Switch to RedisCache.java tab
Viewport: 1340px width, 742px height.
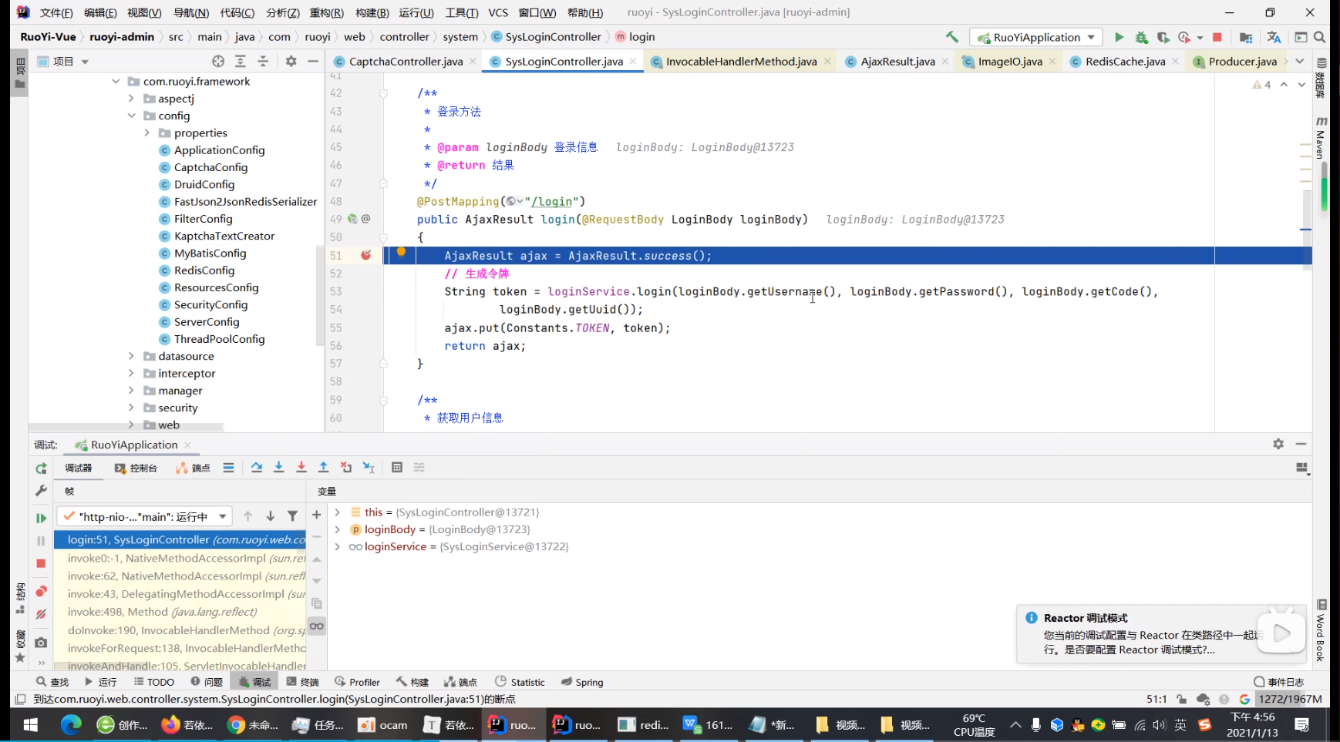tap(1125, 61)
